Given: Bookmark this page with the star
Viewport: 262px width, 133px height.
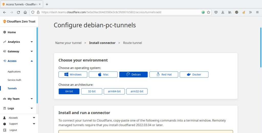Looking at the screenshot, I should point(208,12).
